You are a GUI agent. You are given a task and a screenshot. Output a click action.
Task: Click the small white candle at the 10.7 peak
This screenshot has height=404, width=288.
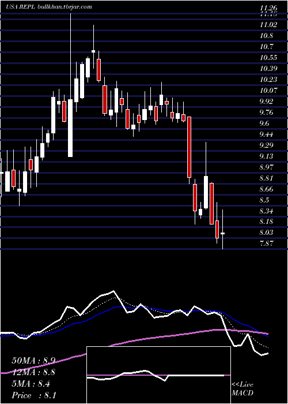coord(93,51)
